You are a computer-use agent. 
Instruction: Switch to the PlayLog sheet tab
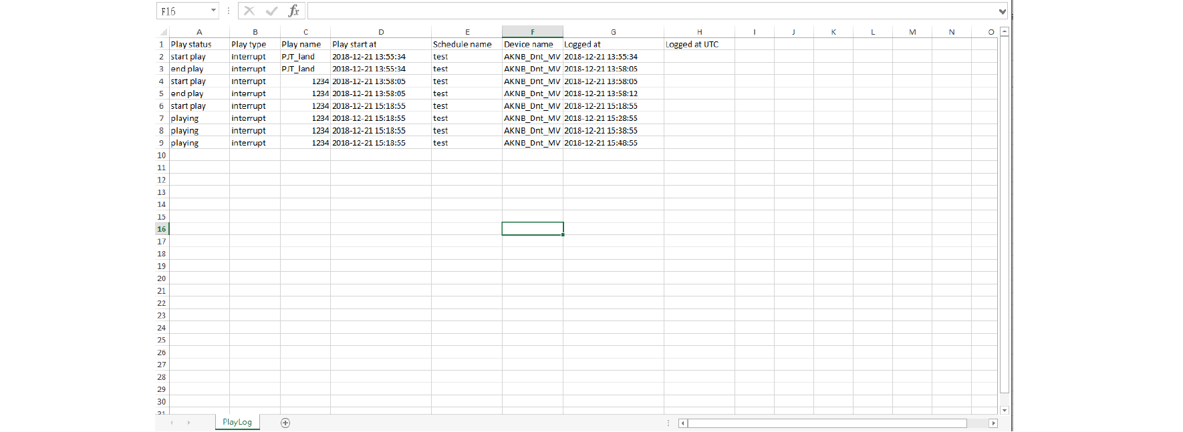tap(237, 422)
